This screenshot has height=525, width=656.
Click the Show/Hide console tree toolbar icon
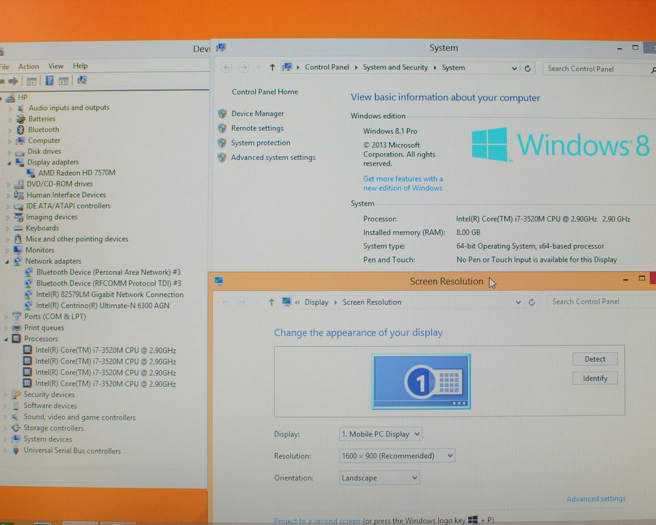tap(31, 81)
